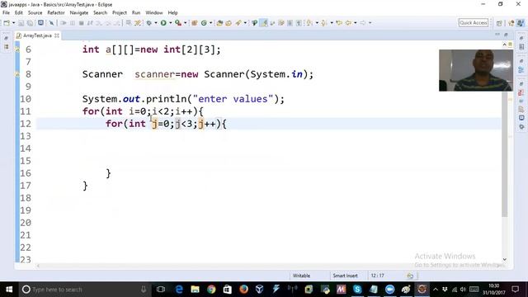528x297 pixels.
Task: Click the scroll down arrow of editor
Action: [504, 259]
